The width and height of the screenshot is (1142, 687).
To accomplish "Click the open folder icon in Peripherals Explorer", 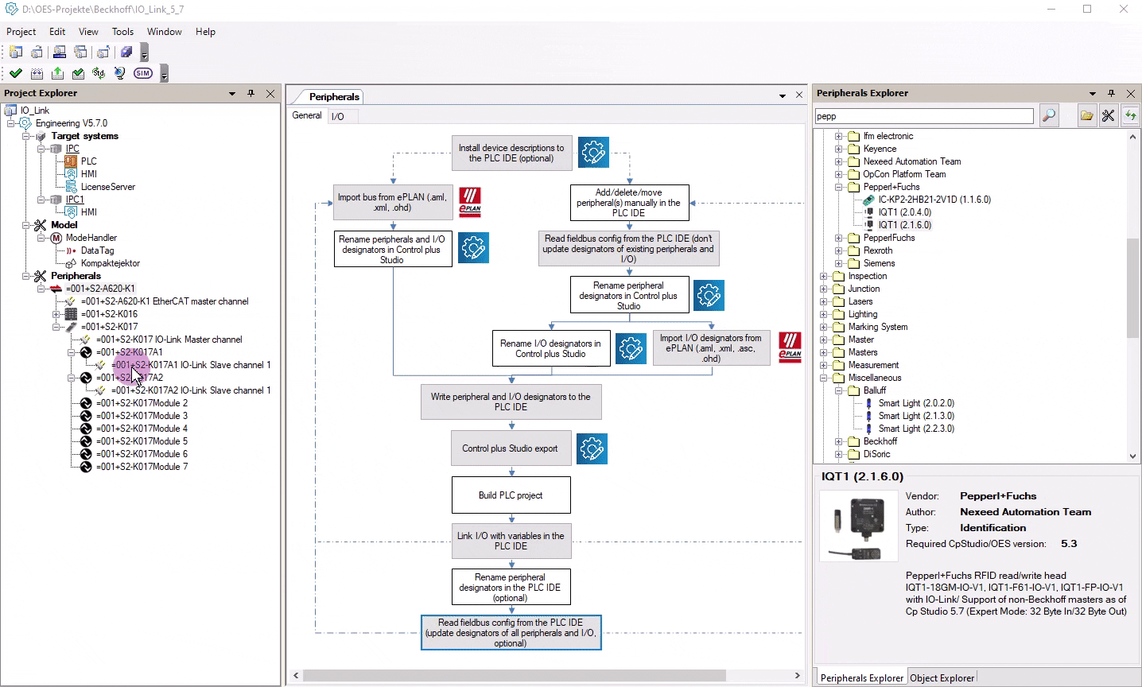I will point(1087,116).
